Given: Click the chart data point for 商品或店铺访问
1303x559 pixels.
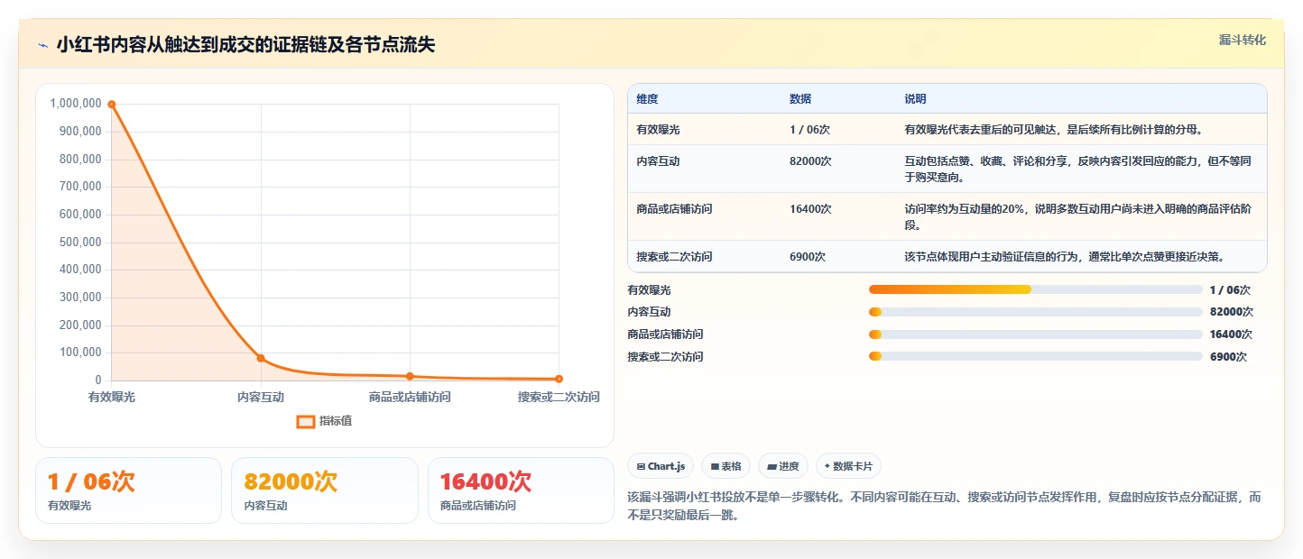Looking at the screenshot, I should click(x=410, y=376).
